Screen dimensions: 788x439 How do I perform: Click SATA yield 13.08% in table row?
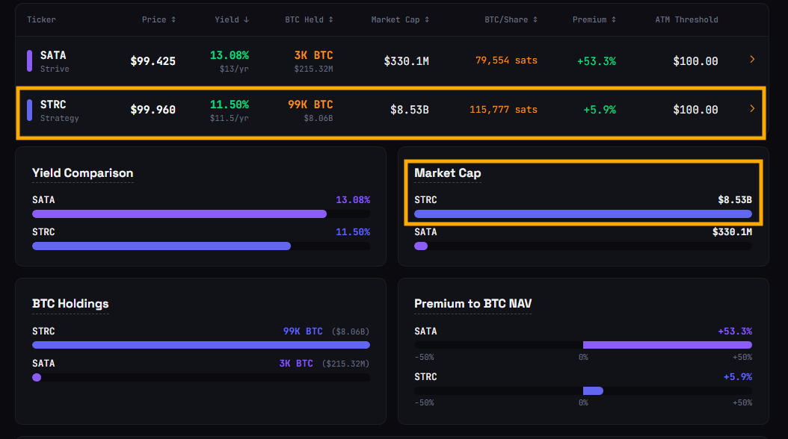tap(230, 55)
